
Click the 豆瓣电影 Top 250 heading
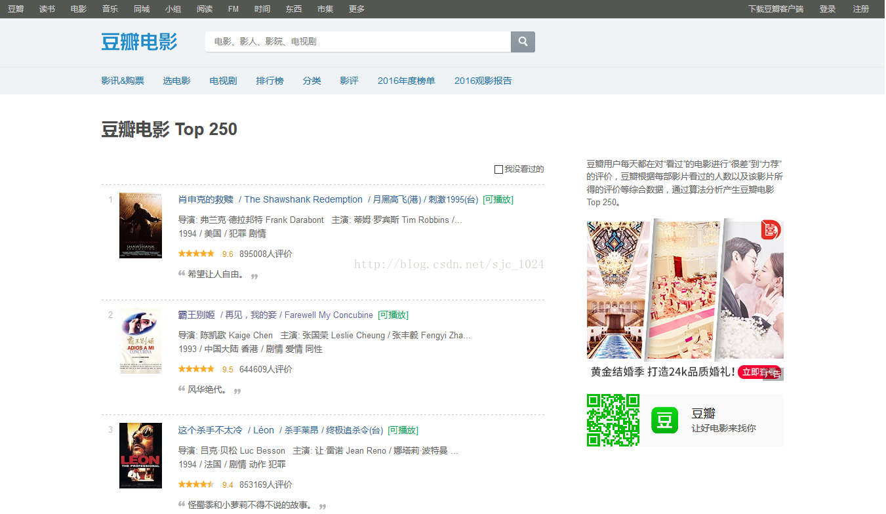169,129
